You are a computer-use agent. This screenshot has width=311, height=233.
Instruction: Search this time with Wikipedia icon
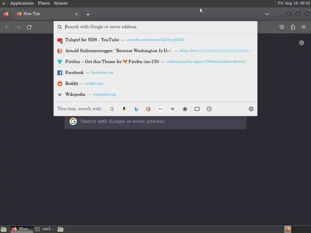[x=173, y=109]
